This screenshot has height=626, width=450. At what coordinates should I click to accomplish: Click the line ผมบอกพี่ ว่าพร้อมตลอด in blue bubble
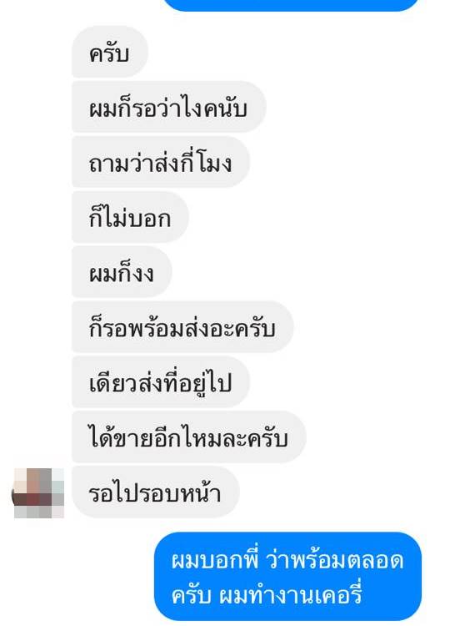tap(287, 560)
